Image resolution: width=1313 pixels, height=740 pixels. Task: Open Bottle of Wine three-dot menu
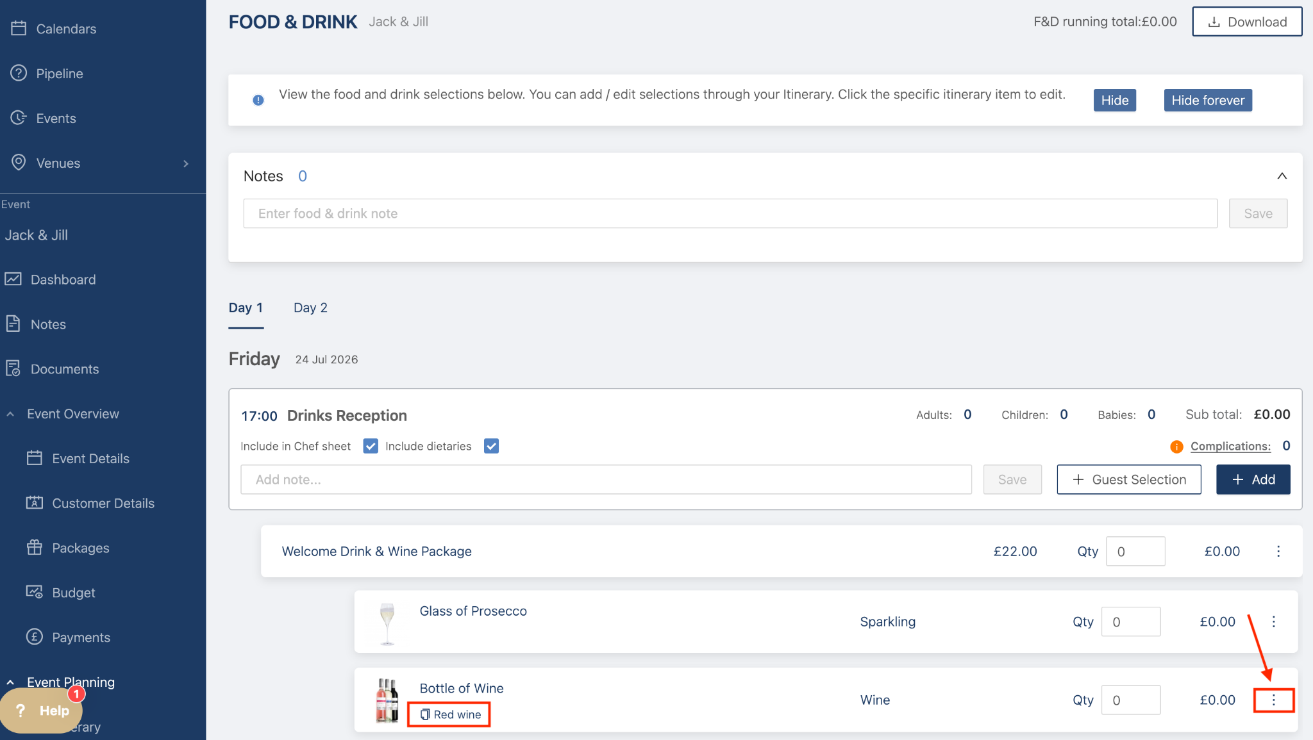(x=1273, y=700)
